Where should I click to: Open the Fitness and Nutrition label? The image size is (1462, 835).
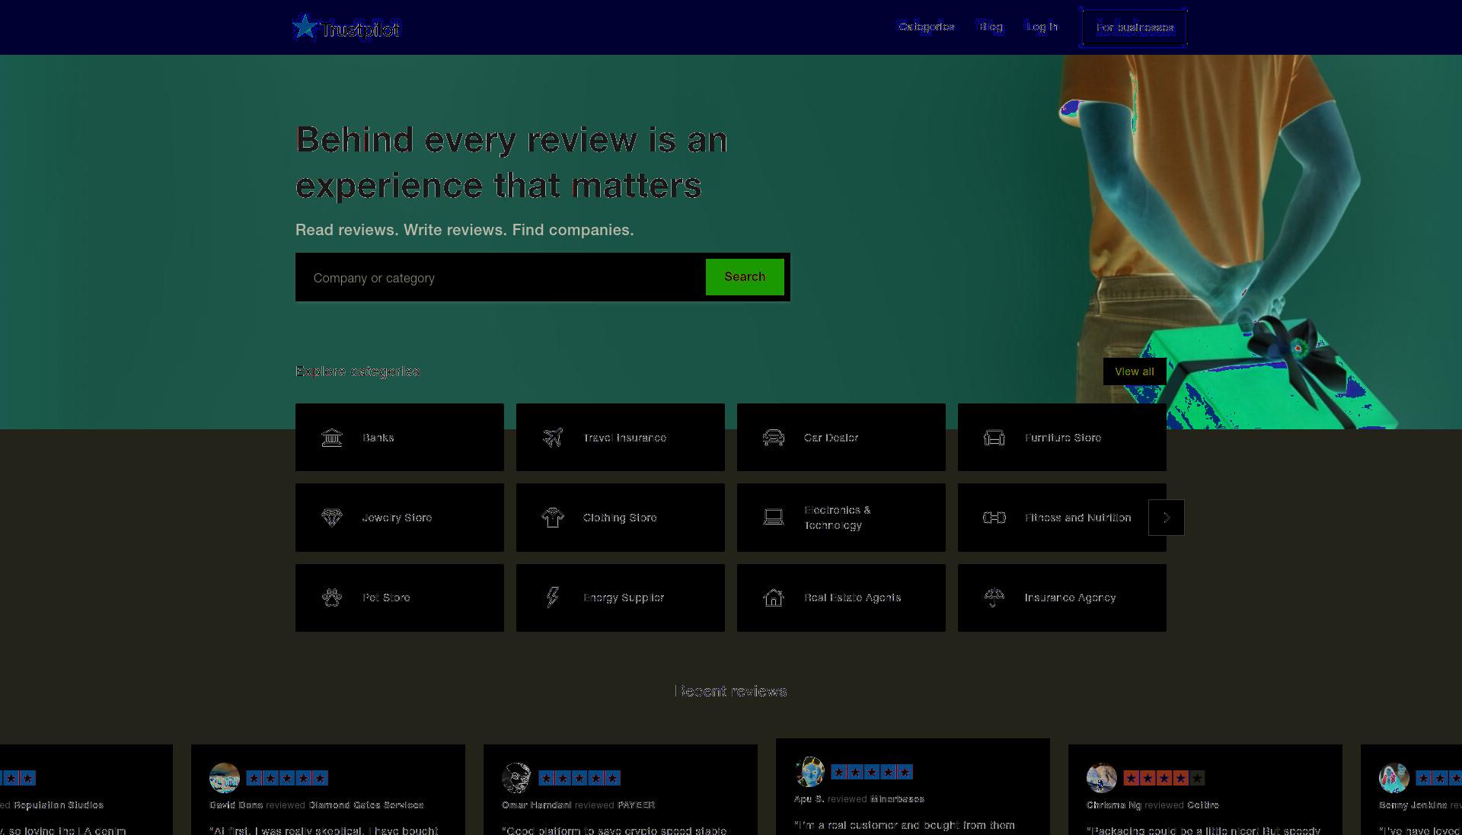point(1077,518)
